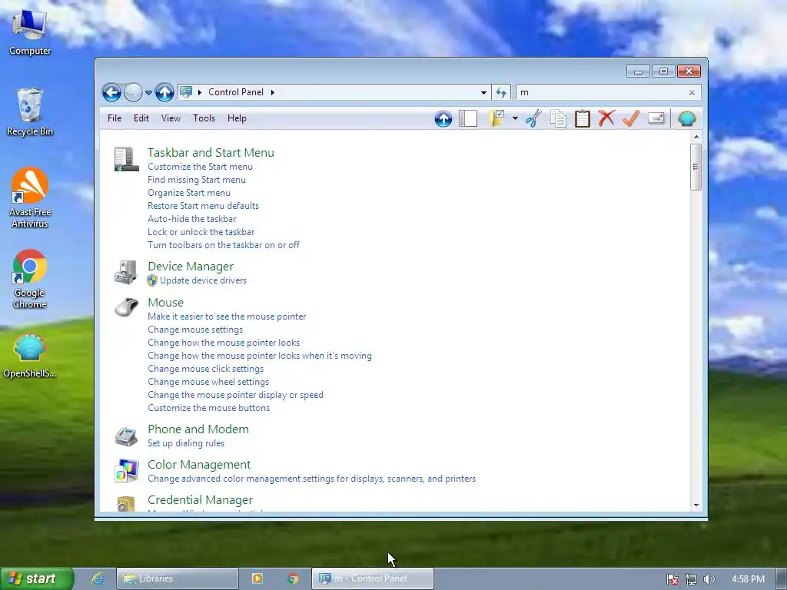Click the Color Management icon
The image size is (787, 590).
(126, 471)
